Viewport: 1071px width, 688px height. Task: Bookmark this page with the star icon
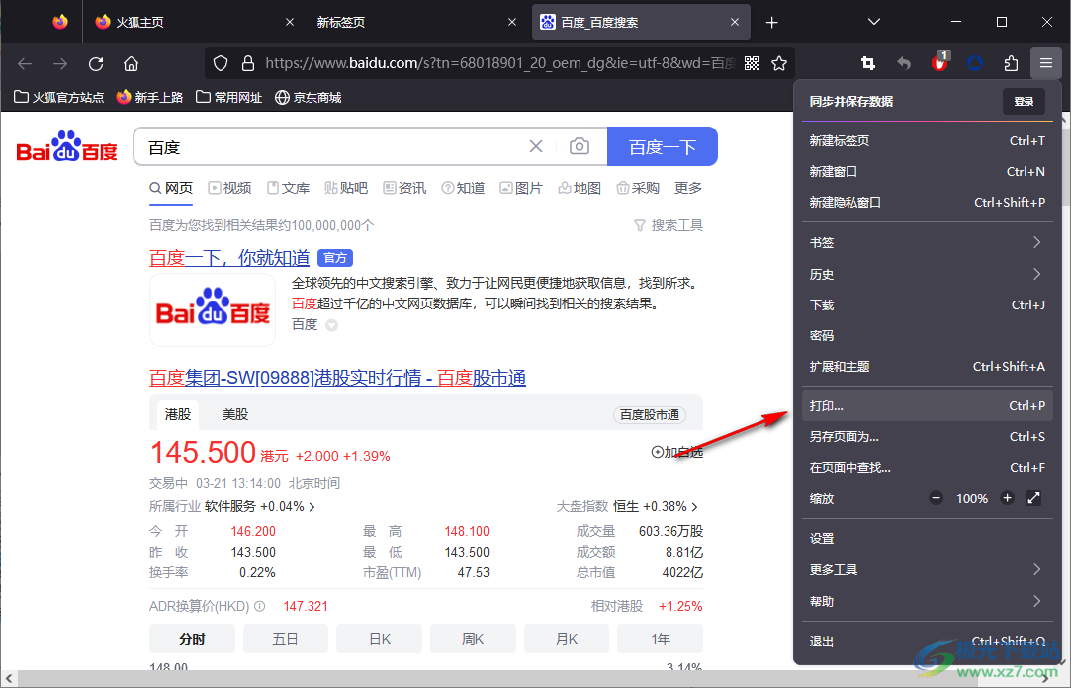[x=779, y=63]
